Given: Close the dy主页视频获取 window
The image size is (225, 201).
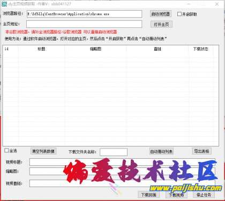Looking at the screenshot, I should click(217, 4).
